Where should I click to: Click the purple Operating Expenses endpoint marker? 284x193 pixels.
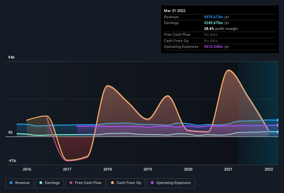click(278, 125)
